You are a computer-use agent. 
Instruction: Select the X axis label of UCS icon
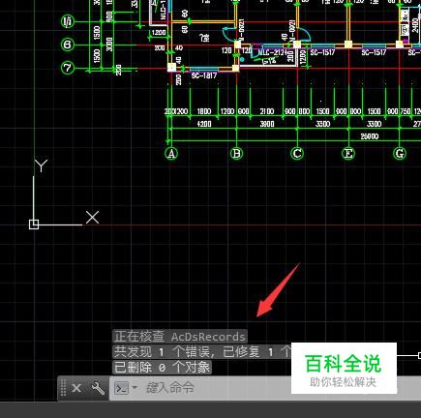pyautogui.click(x=92, y=218)
